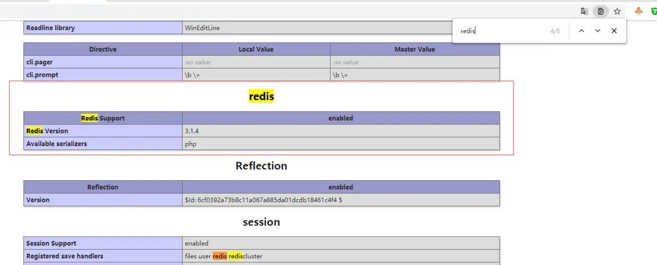This screenshot has width=657, height=265.
Task: Go to previous find match
Action: coord(581,31)
